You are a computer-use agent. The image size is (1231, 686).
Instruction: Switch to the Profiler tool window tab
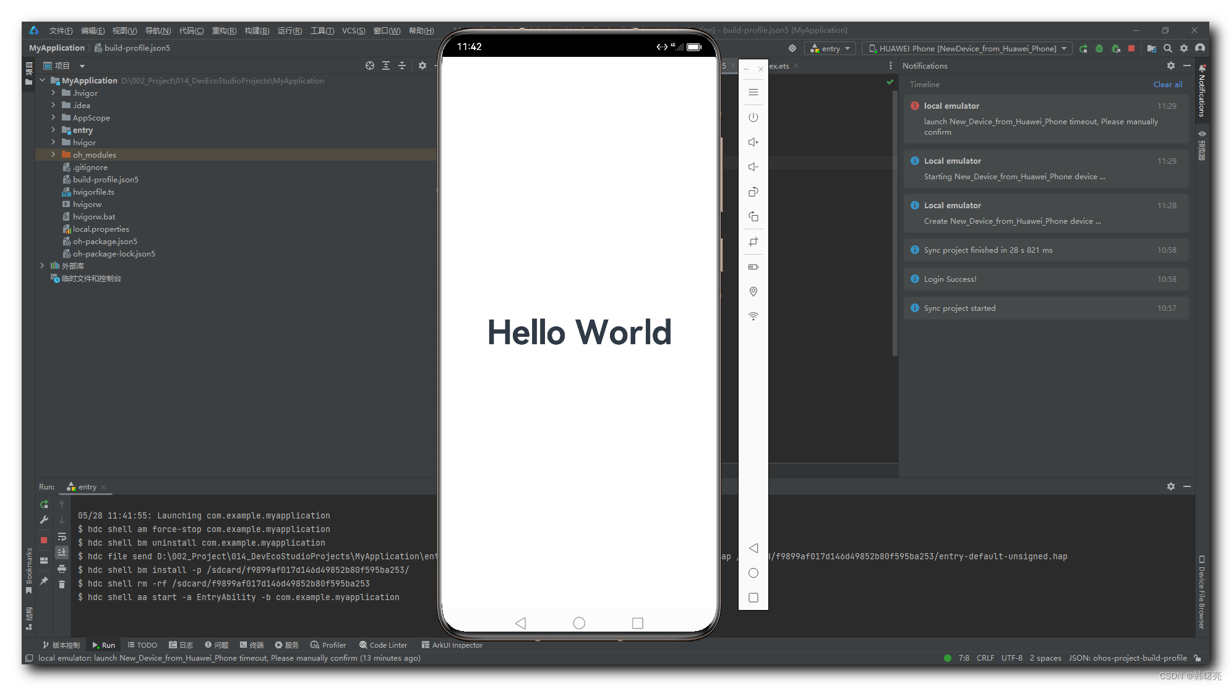click(328, 645)
